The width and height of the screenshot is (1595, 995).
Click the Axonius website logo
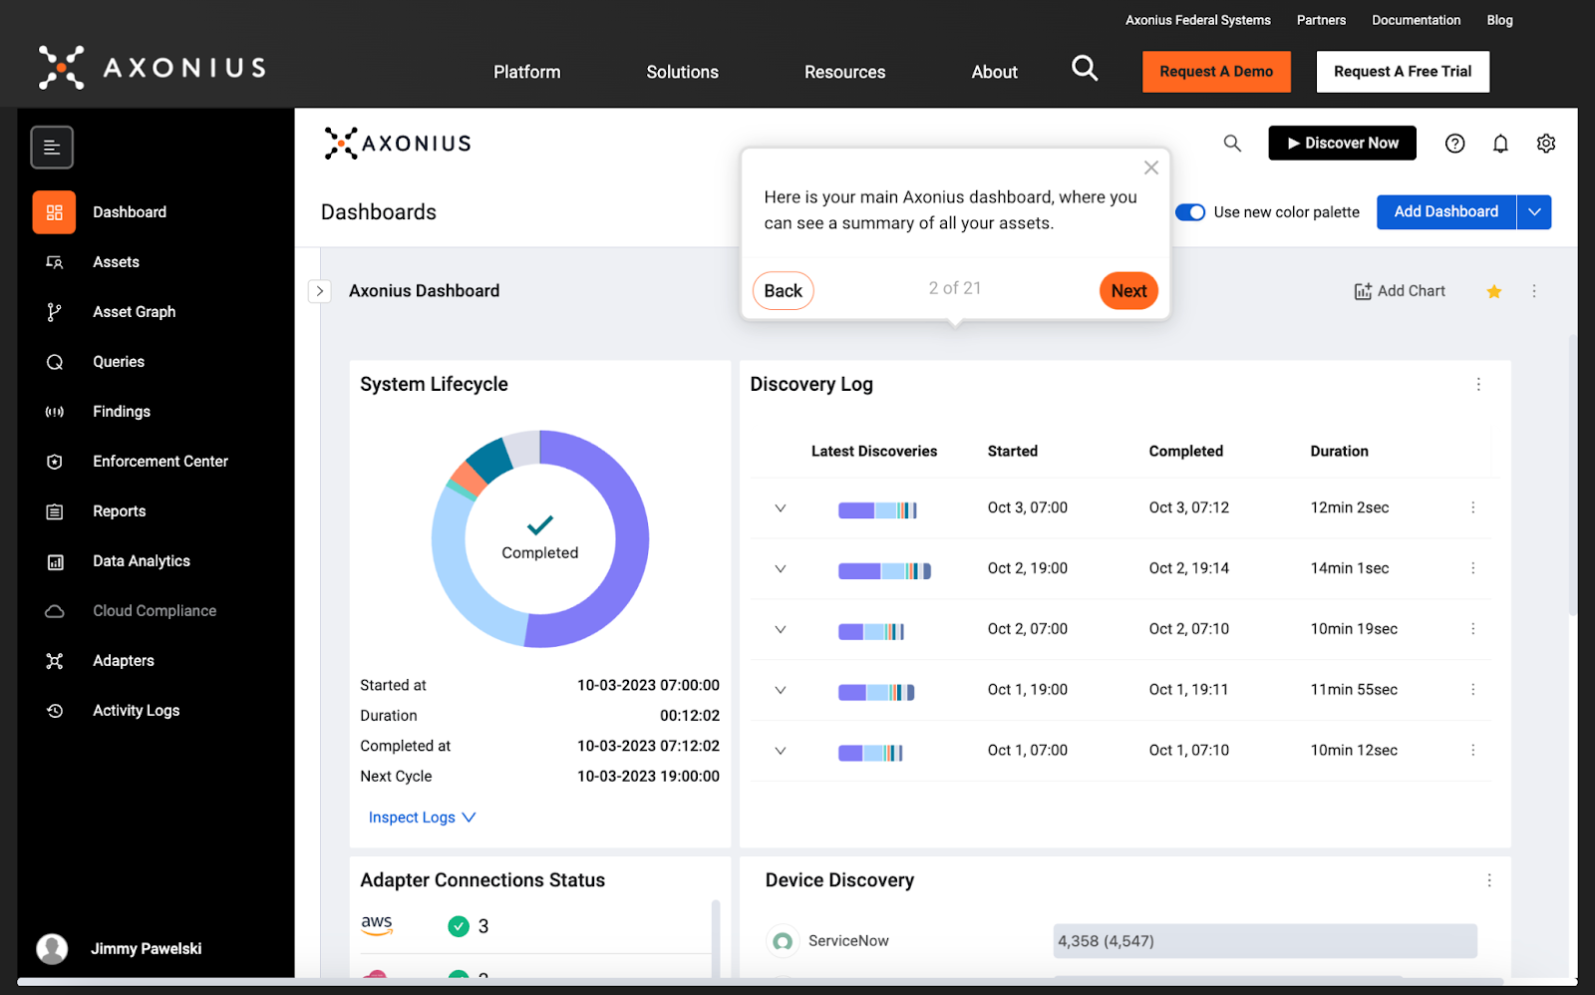tap(152, 68)
